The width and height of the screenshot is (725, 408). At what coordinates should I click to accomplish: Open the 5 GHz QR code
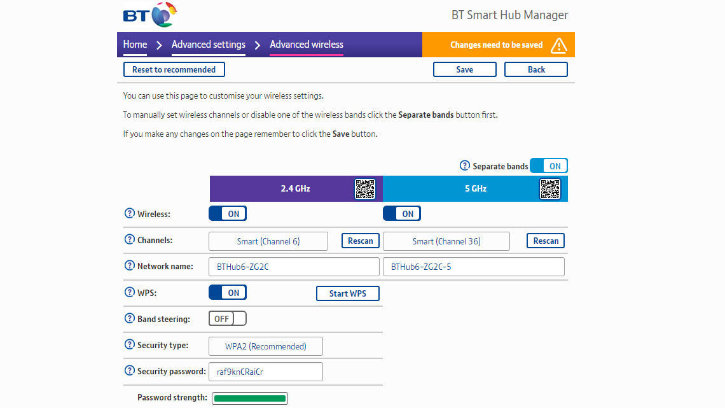coord(549,189)
